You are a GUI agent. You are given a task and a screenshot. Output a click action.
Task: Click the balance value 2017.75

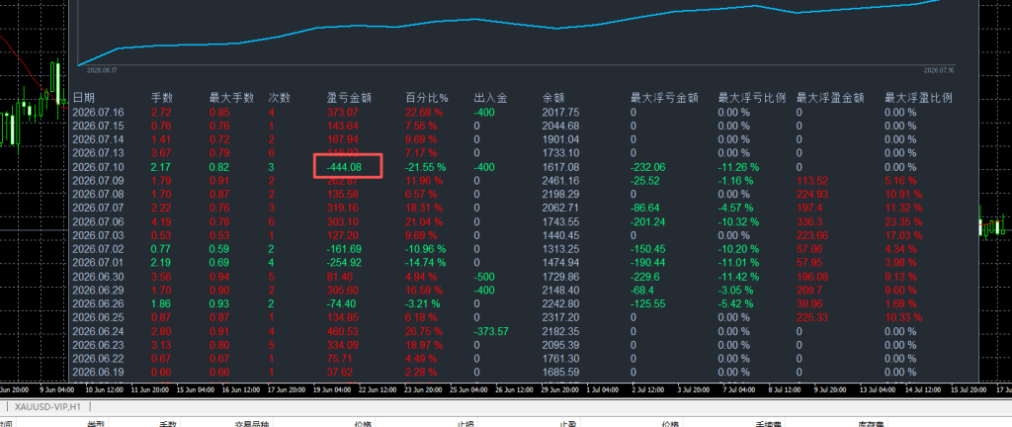561,113
